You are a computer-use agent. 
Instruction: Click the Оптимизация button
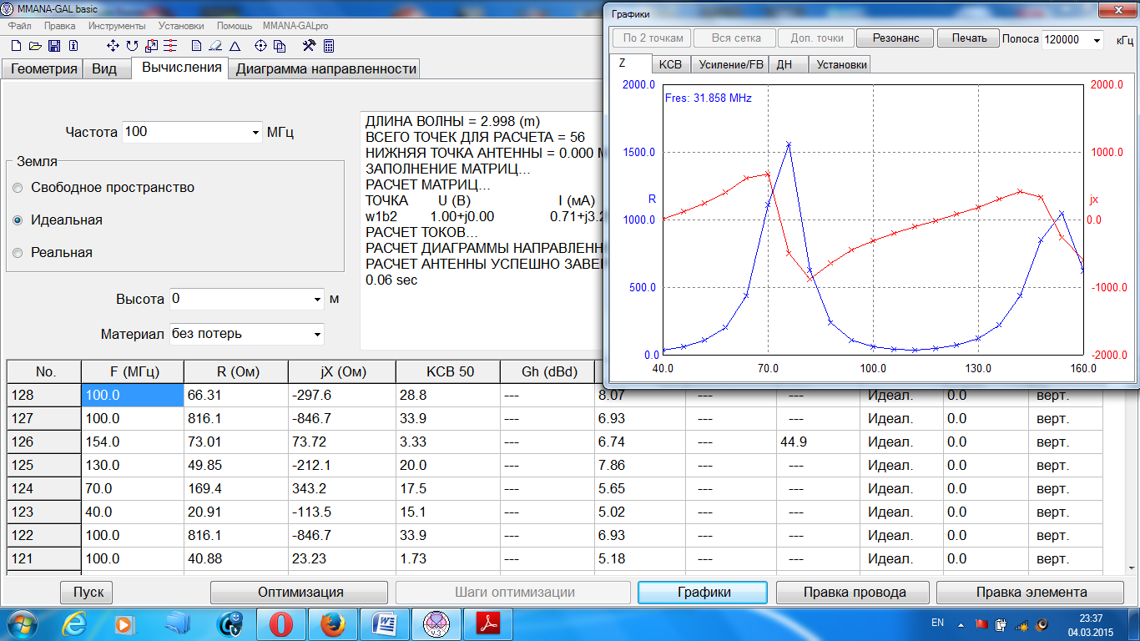300,593
